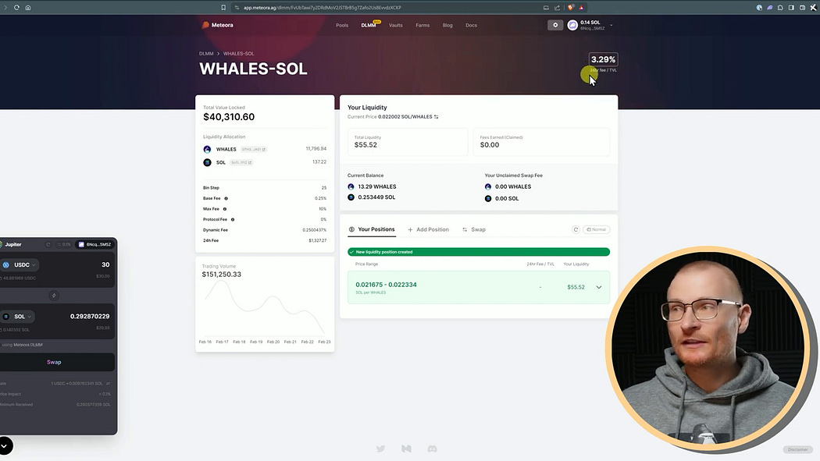Click the purple leaf extension icon
Image resolution: width=820 pixels, height=461 pixels.
(770, 7)
